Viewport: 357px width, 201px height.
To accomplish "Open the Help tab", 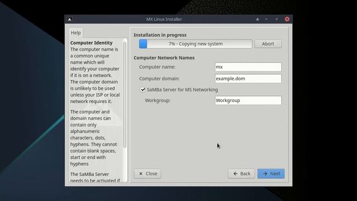I will click(76, 33).
